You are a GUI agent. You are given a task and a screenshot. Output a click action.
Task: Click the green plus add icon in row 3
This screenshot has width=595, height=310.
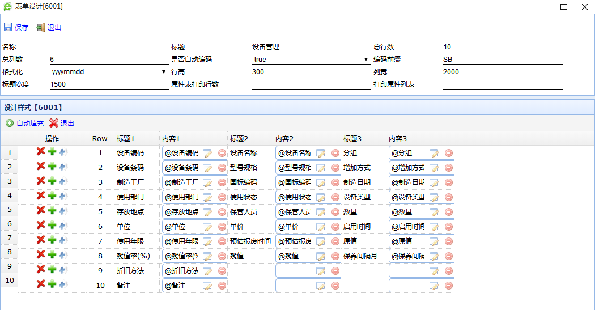pos(52,181)
